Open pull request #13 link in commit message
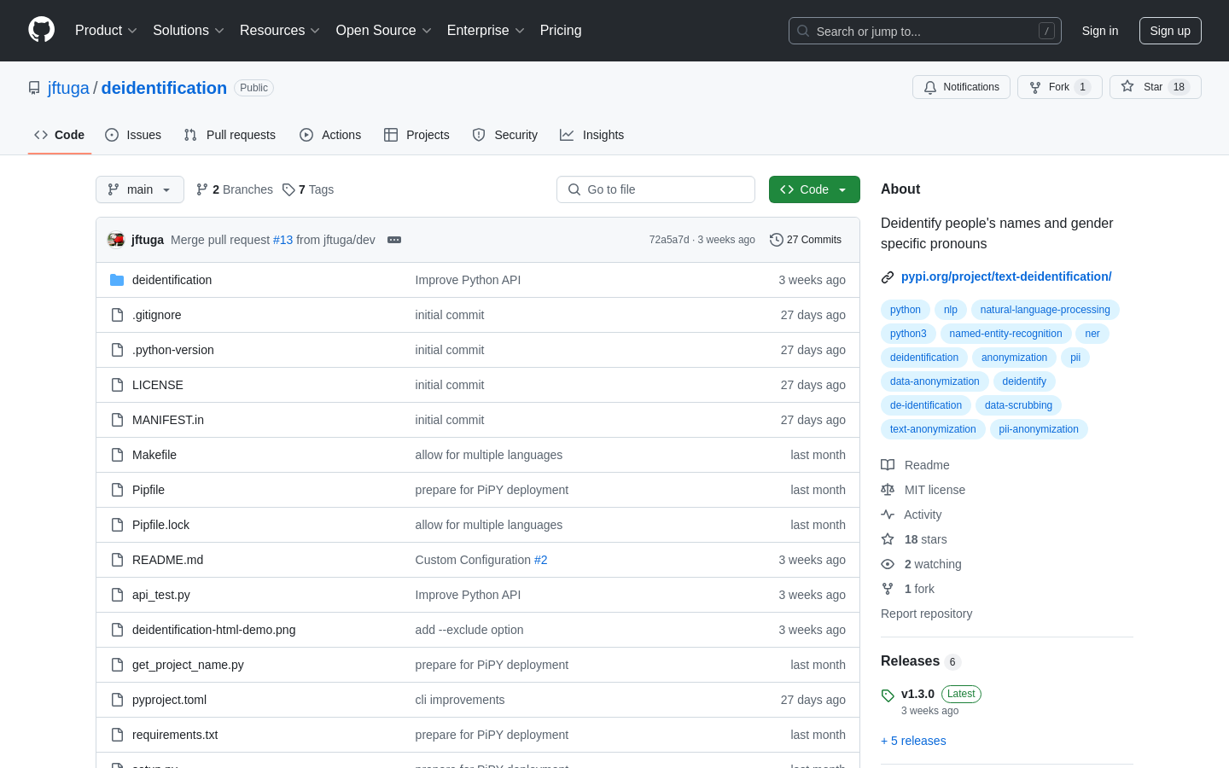The width and height of the screenshot is (1229, 768). pyautogui.click(x=282, y=240)
